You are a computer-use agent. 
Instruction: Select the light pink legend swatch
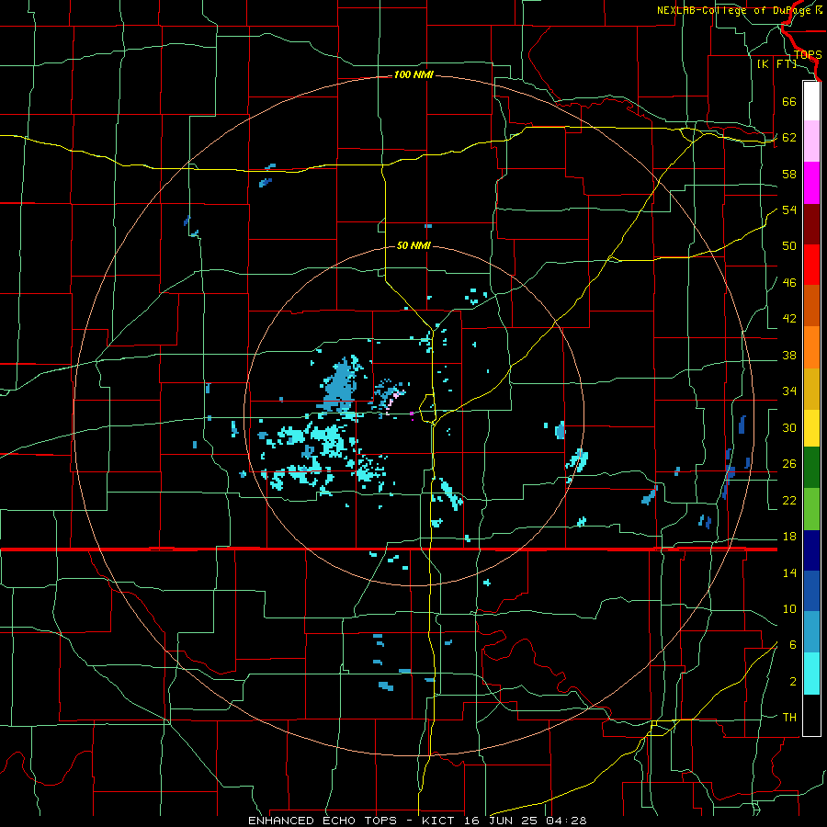811,142
